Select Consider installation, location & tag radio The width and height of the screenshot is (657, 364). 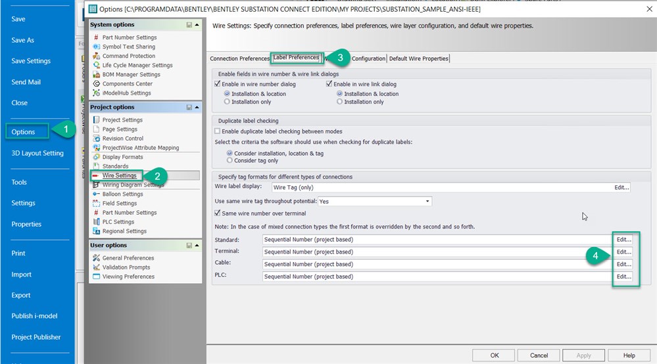[x=230, y=153]
